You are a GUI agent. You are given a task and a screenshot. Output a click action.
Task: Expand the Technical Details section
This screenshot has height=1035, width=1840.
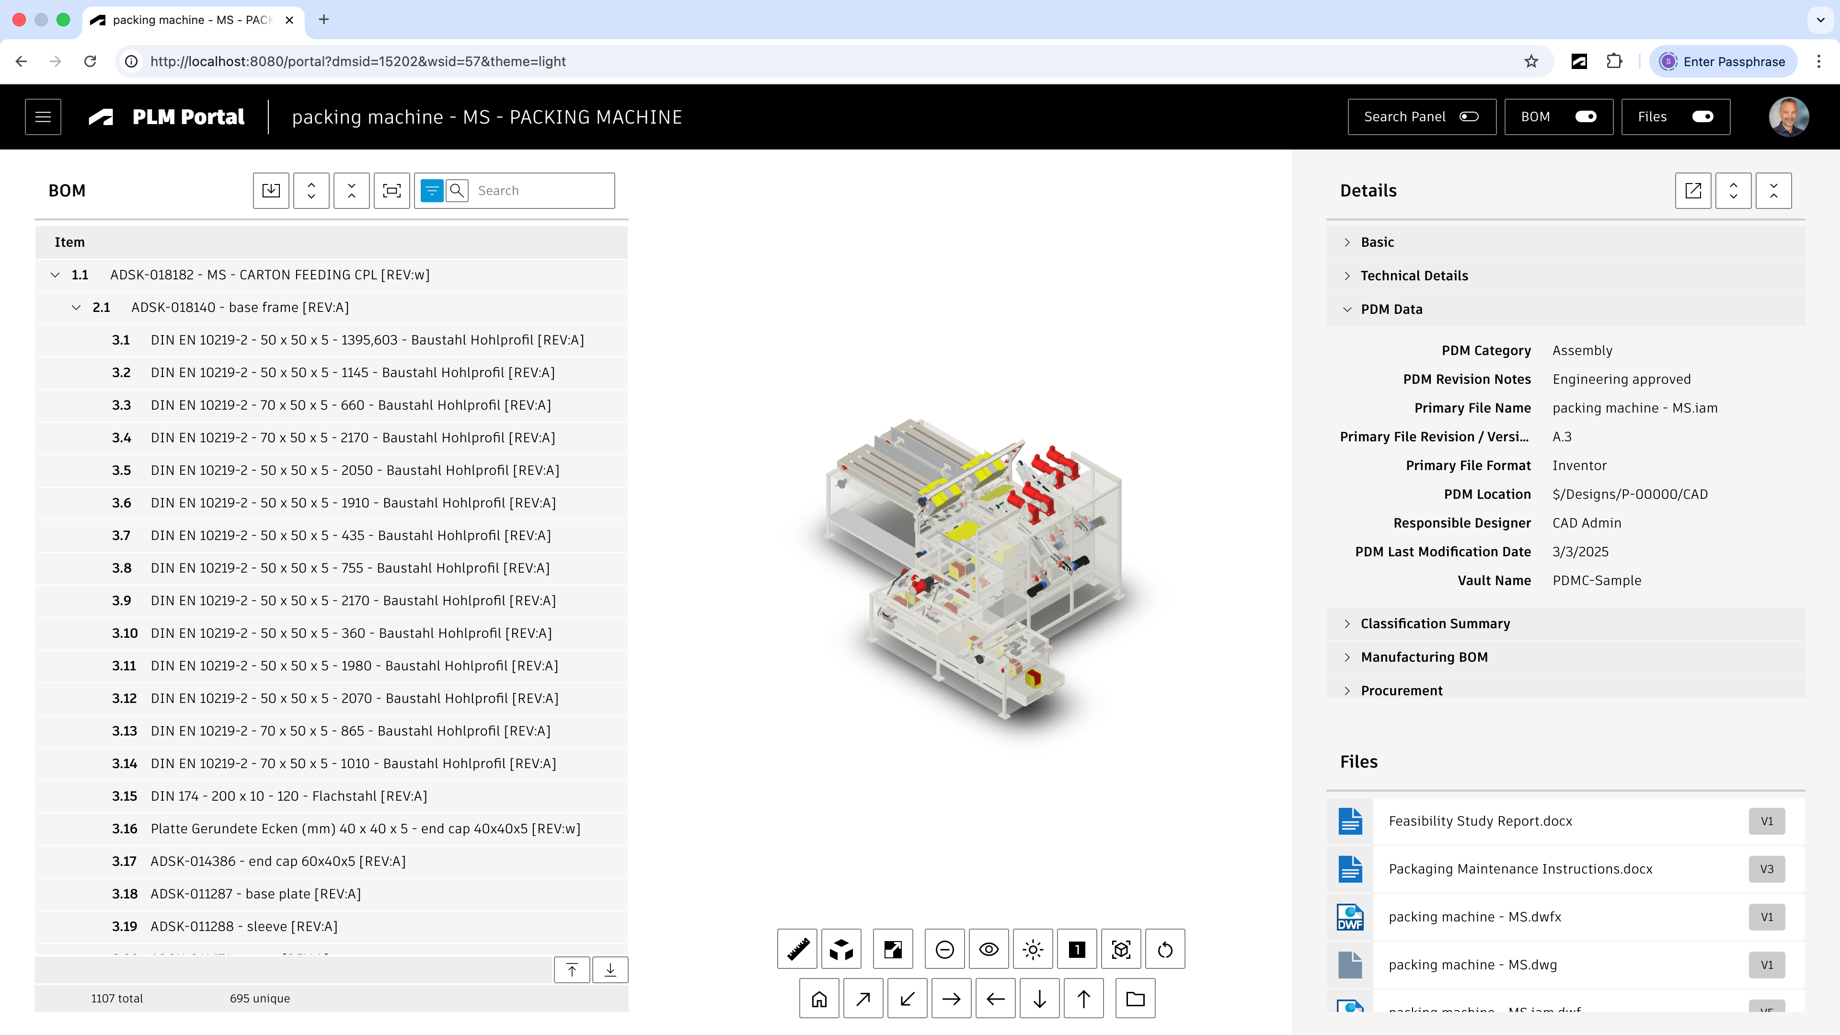tap(1414, 276)
